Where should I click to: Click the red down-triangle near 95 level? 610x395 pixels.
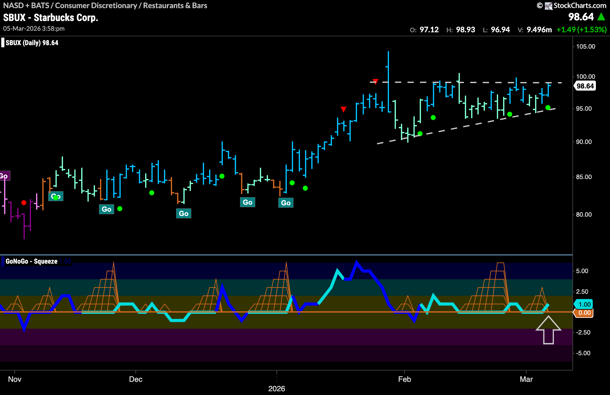(344, 109)
